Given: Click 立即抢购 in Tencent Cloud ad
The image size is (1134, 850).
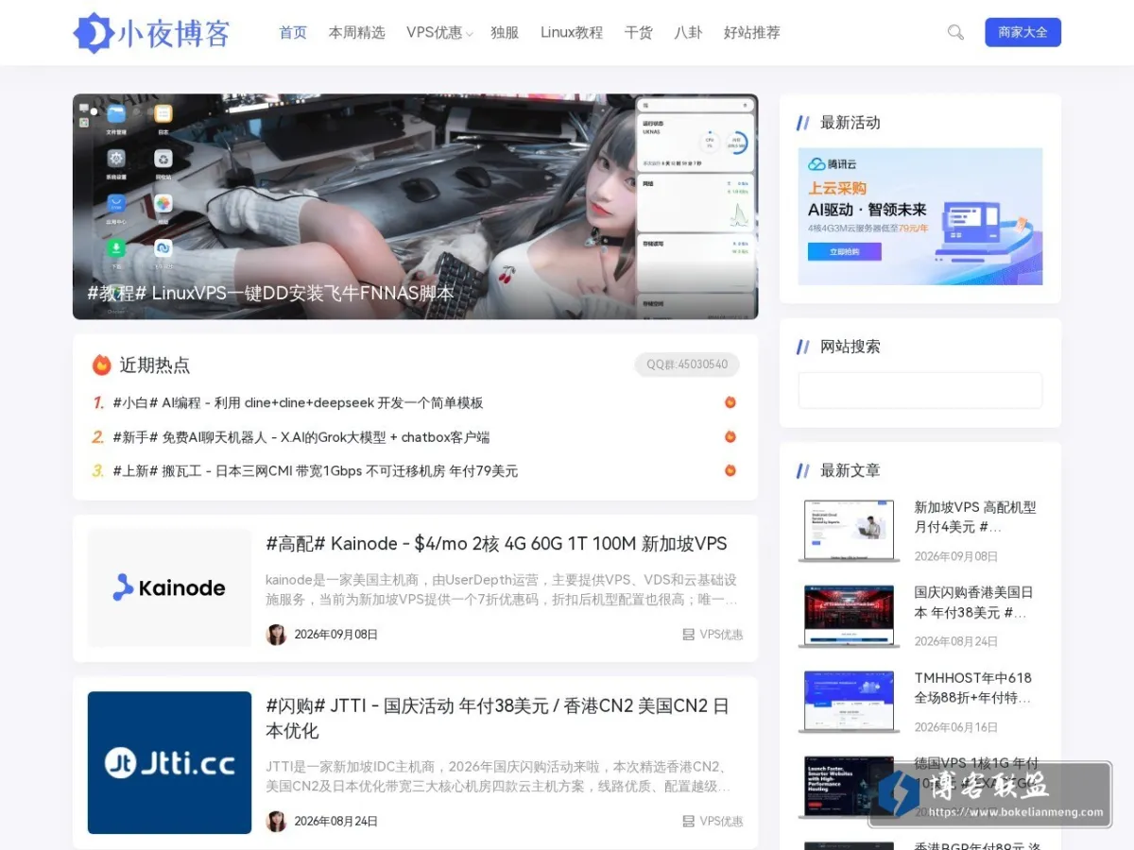Looking at the screenshot, I should point(844,252).
